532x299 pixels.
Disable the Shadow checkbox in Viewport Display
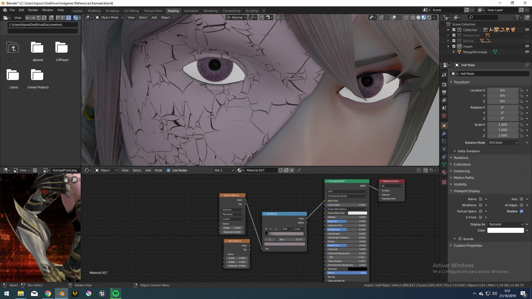pos(521,211)
